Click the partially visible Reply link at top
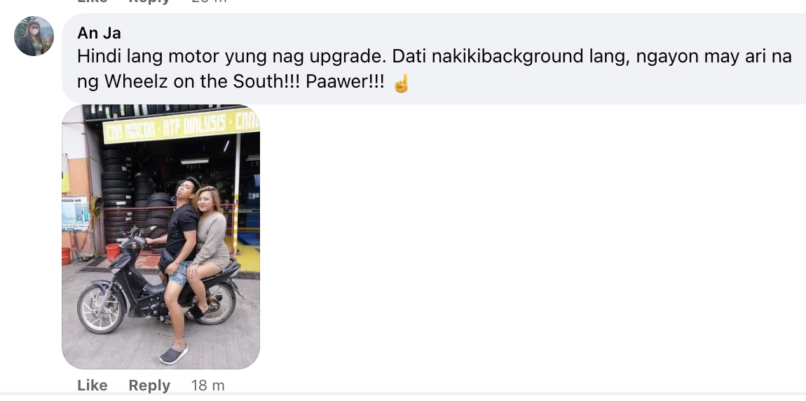806x401 pixels. point(149,1)
